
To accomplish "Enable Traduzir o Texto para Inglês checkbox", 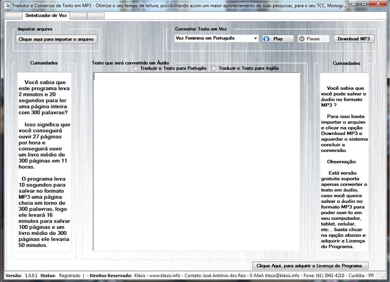I will (213, 68).
